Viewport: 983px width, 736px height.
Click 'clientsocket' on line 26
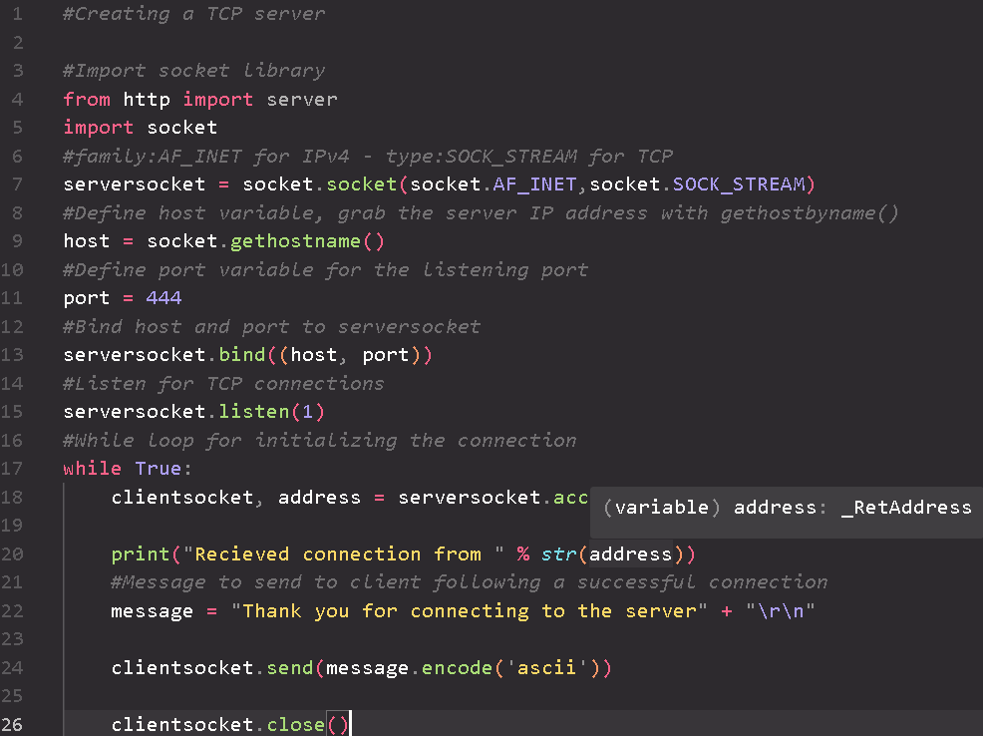[x=181, y=725]
